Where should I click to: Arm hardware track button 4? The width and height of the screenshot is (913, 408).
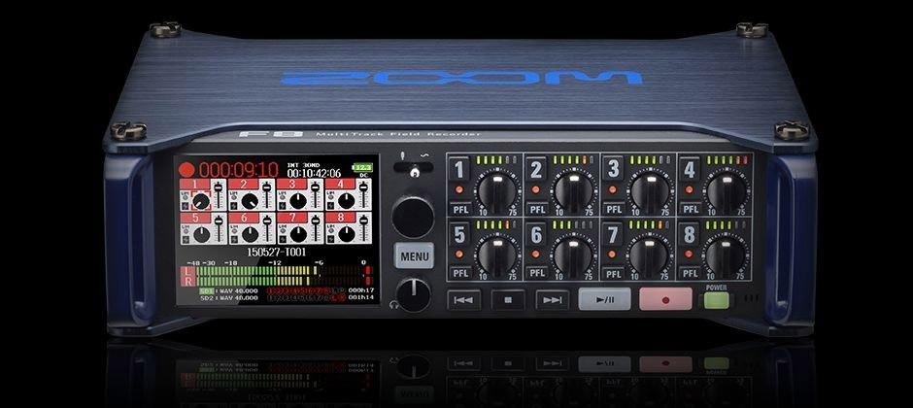coord(690,170)
